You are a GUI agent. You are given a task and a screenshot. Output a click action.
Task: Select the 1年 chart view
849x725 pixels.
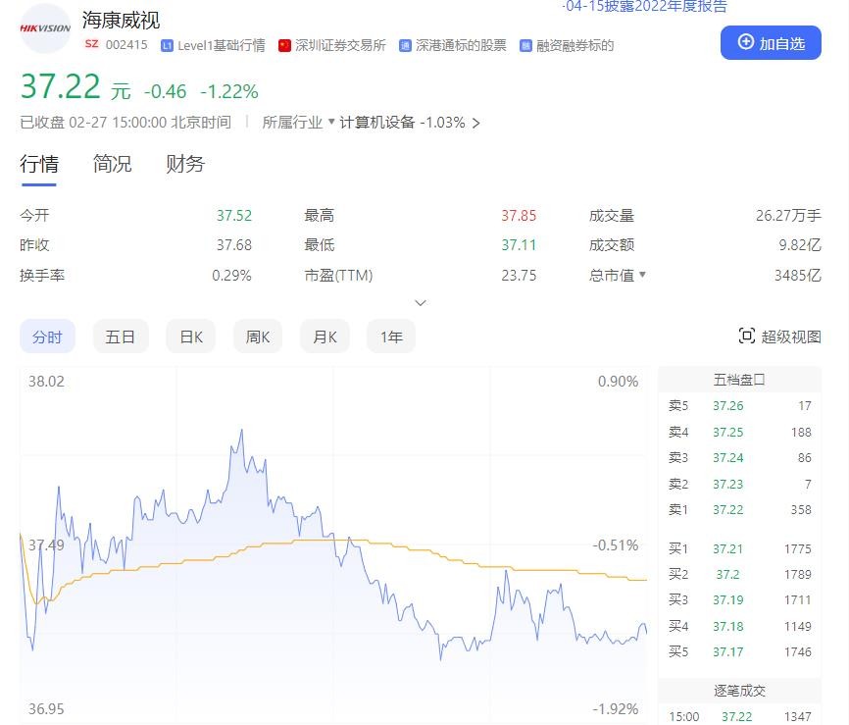point(391,337)
